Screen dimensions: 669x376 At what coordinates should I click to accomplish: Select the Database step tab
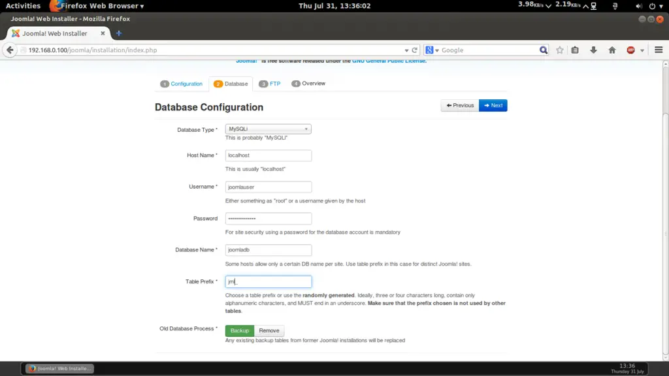pos(231,84)
